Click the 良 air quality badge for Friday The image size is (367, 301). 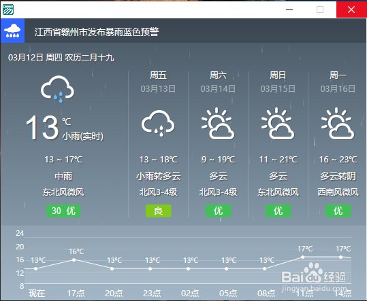[159, 211]
